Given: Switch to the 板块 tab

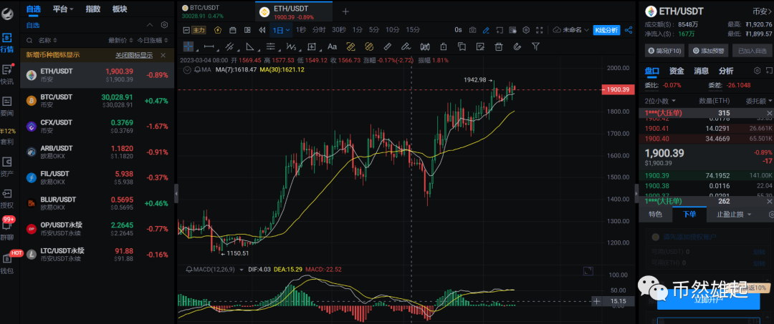Looking at the screenshot, I should tap(120, 9).
